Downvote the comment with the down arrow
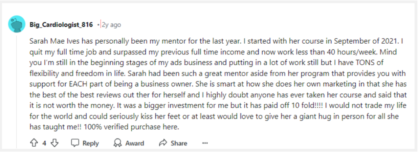The width and height of the screenshot is (419, 152). 54,143
